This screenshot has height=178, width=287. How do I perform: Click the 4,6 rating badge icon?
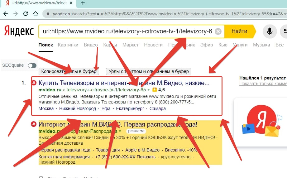coord(155,90)
